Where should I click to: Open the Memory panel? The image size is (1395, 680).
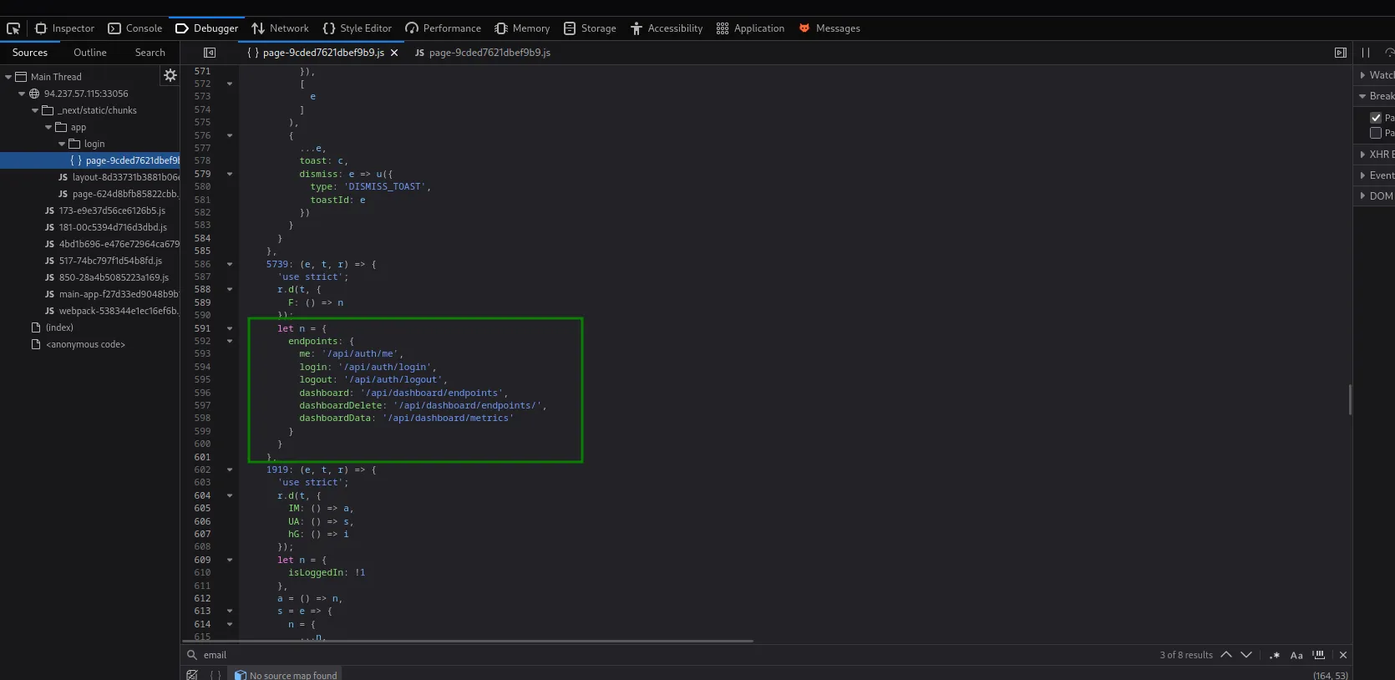522,28
